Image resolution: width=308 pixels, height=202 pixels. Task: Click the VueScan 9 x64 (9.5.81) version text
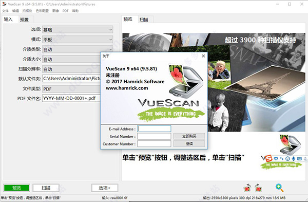coord(131,69)
